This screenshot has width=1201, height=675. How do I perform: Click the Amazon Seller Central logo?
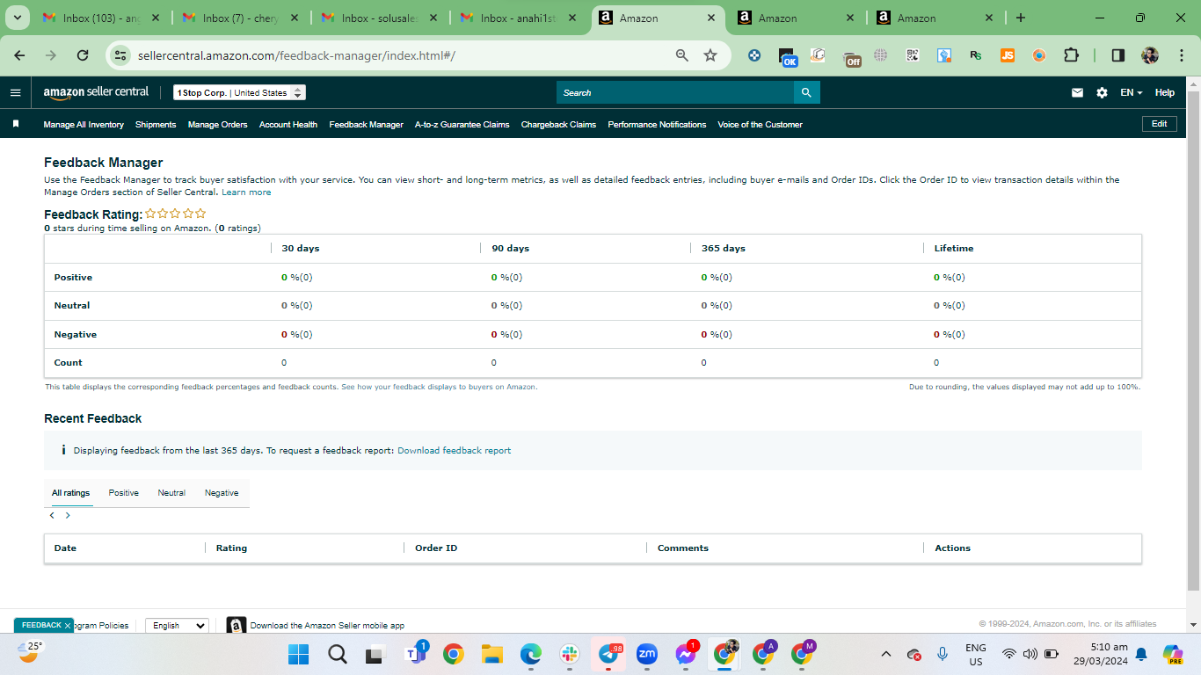96,92
